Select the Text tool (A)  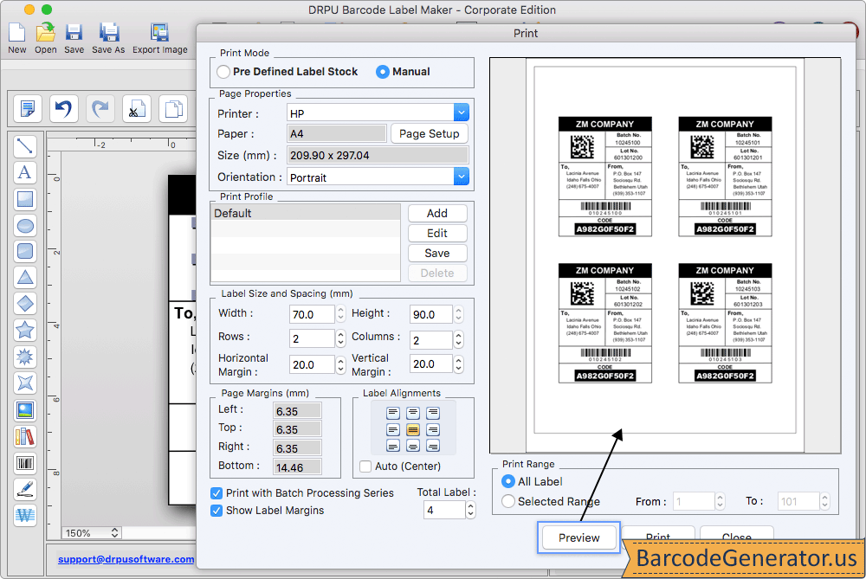click(25, 173)
